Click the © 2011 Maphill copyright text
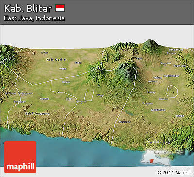 [x=174, y=172]
